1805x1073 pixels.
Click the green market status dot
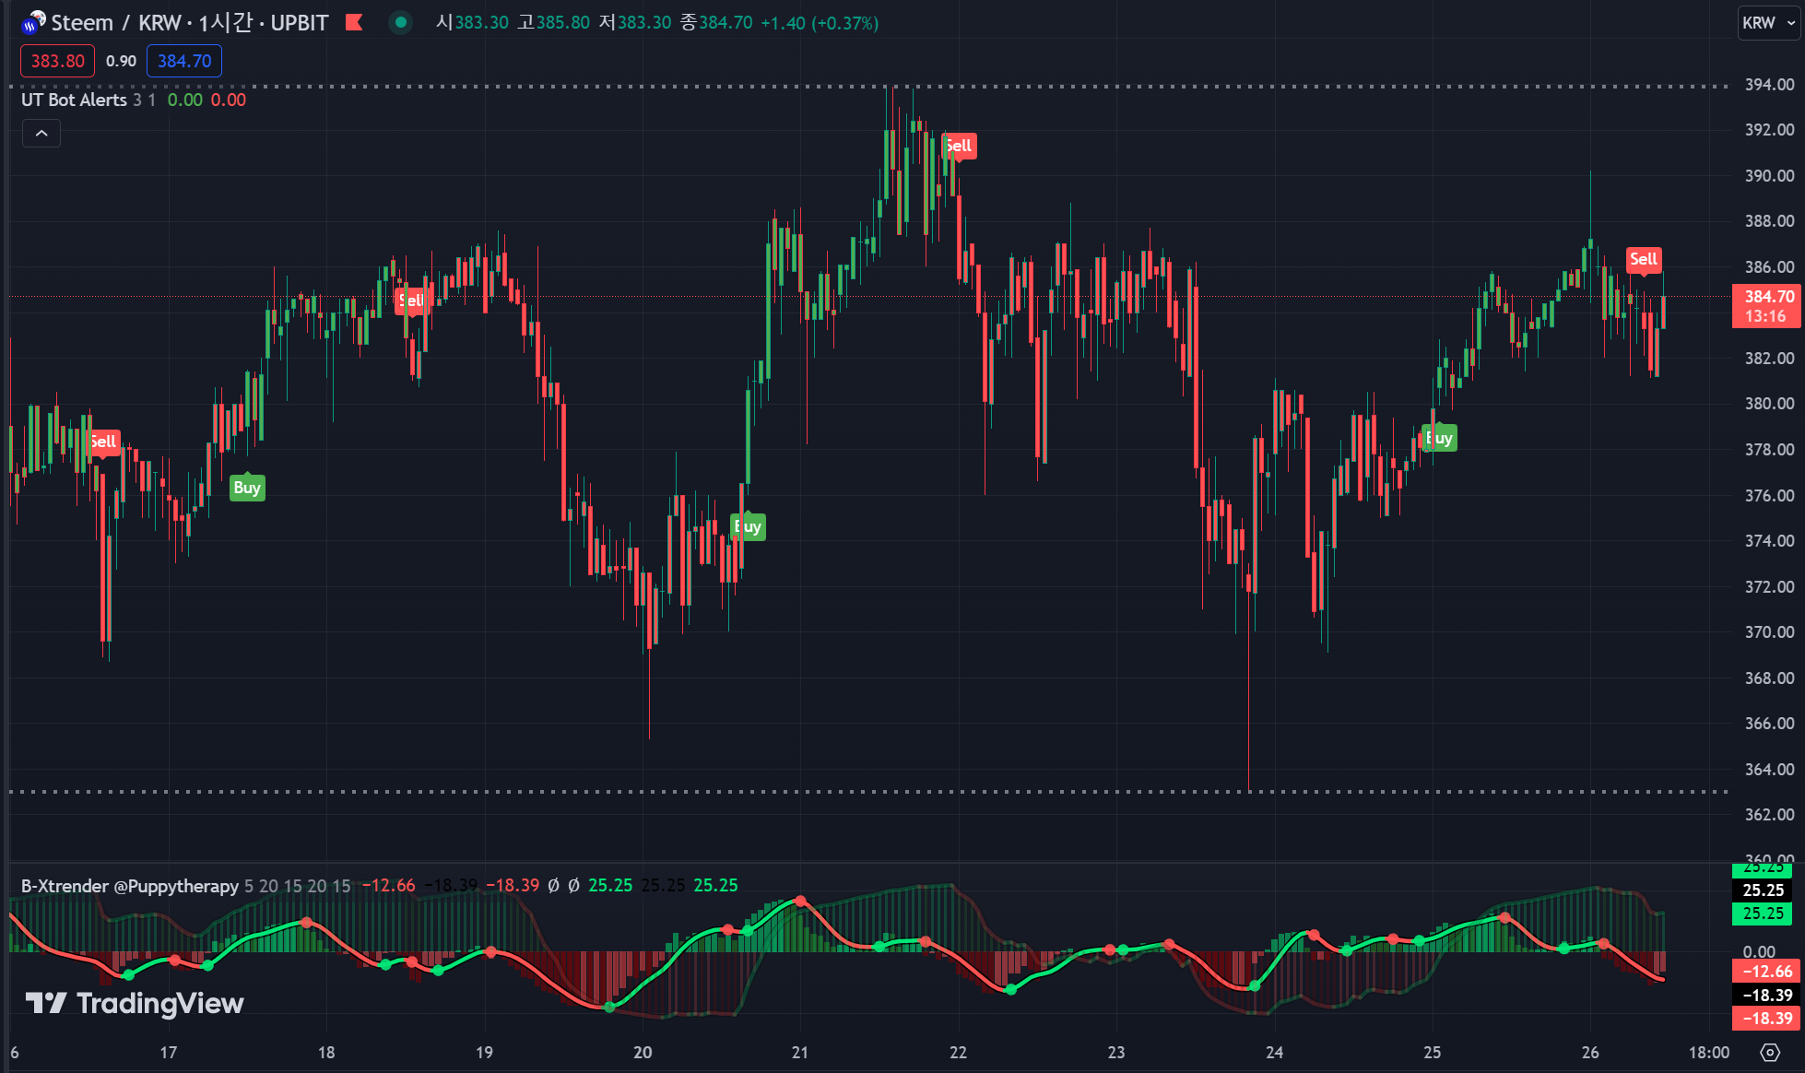coord(400,22)
